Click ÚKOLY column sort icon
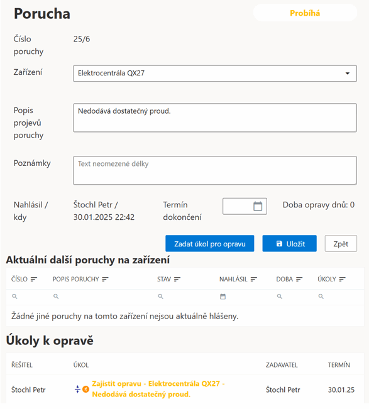 coord(342,279)
